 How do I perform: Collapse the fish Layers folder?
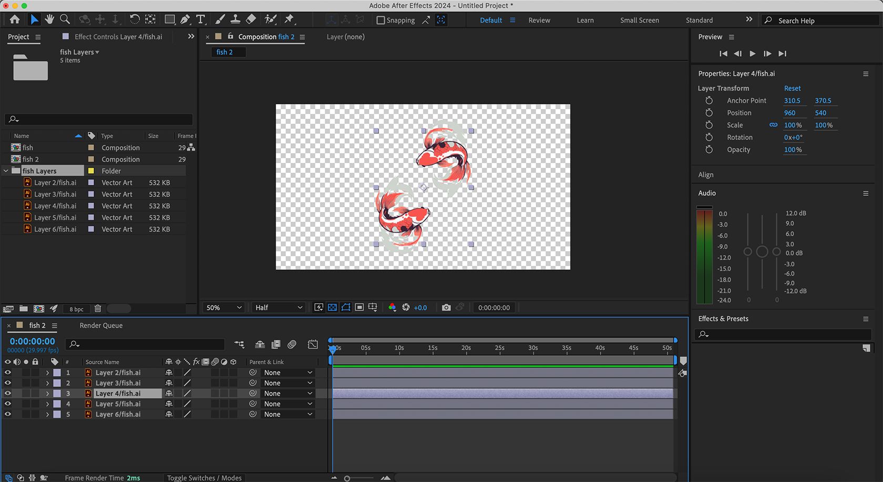pyautogui.click(x=5, y=171)
